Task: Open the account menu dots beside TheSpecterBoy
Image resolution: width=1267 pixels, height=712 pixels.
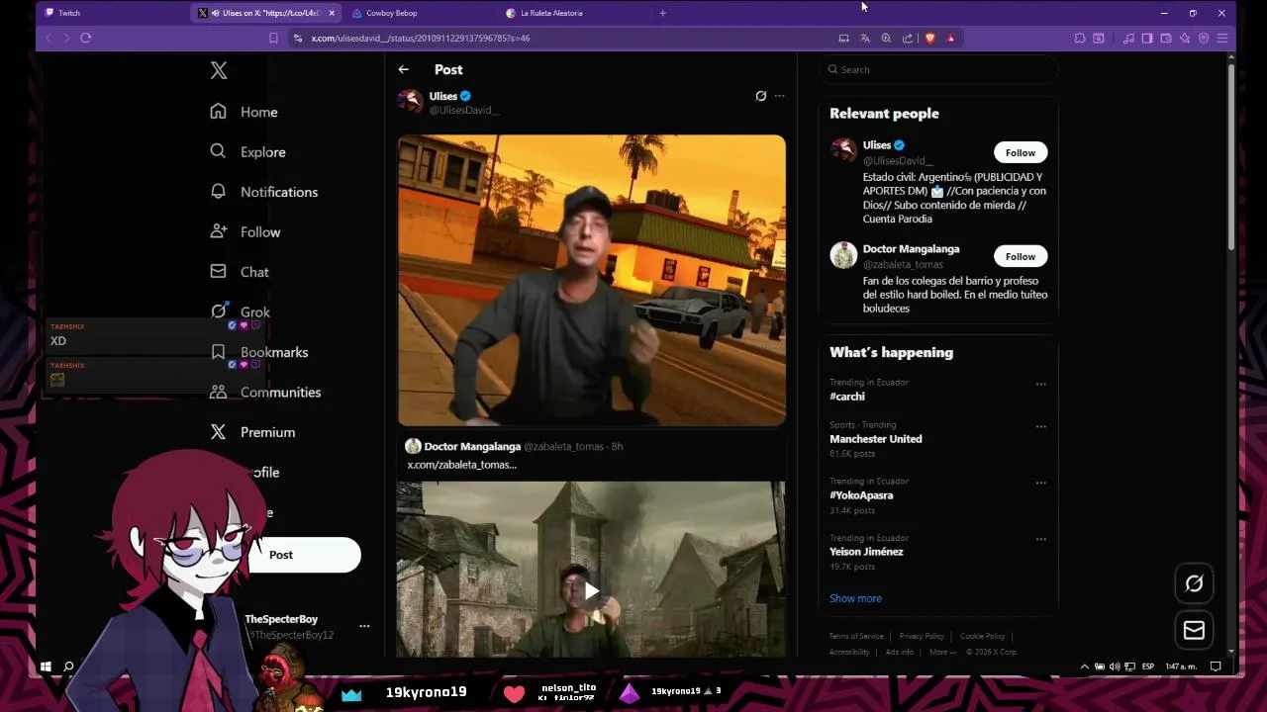Action: pos(364,626)
